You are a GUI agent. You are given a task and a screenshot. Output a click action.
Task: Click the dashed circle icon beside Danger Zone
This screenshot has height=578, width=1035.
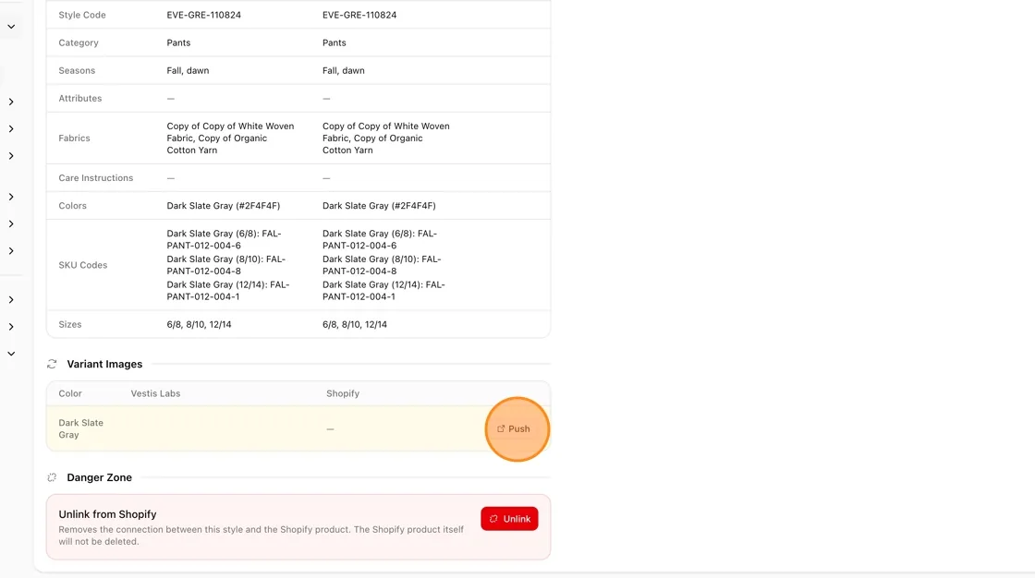[x=52, y=477]
